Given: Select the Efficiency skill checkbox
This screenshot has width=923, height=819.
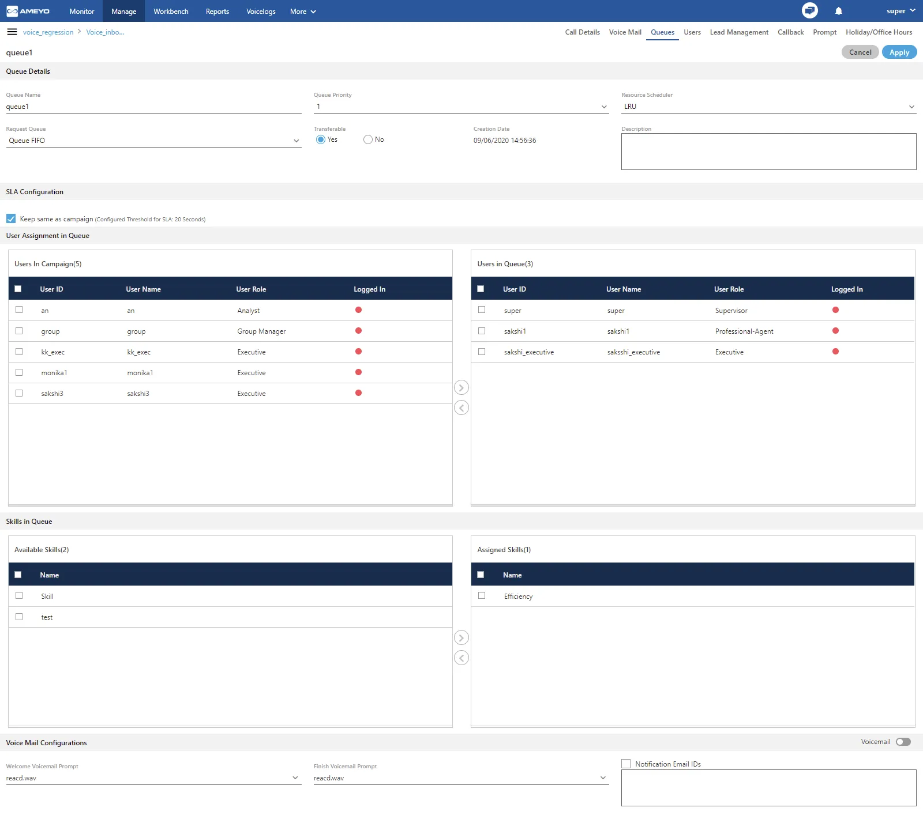Looking at the screenshot, I should pos(482,596).
